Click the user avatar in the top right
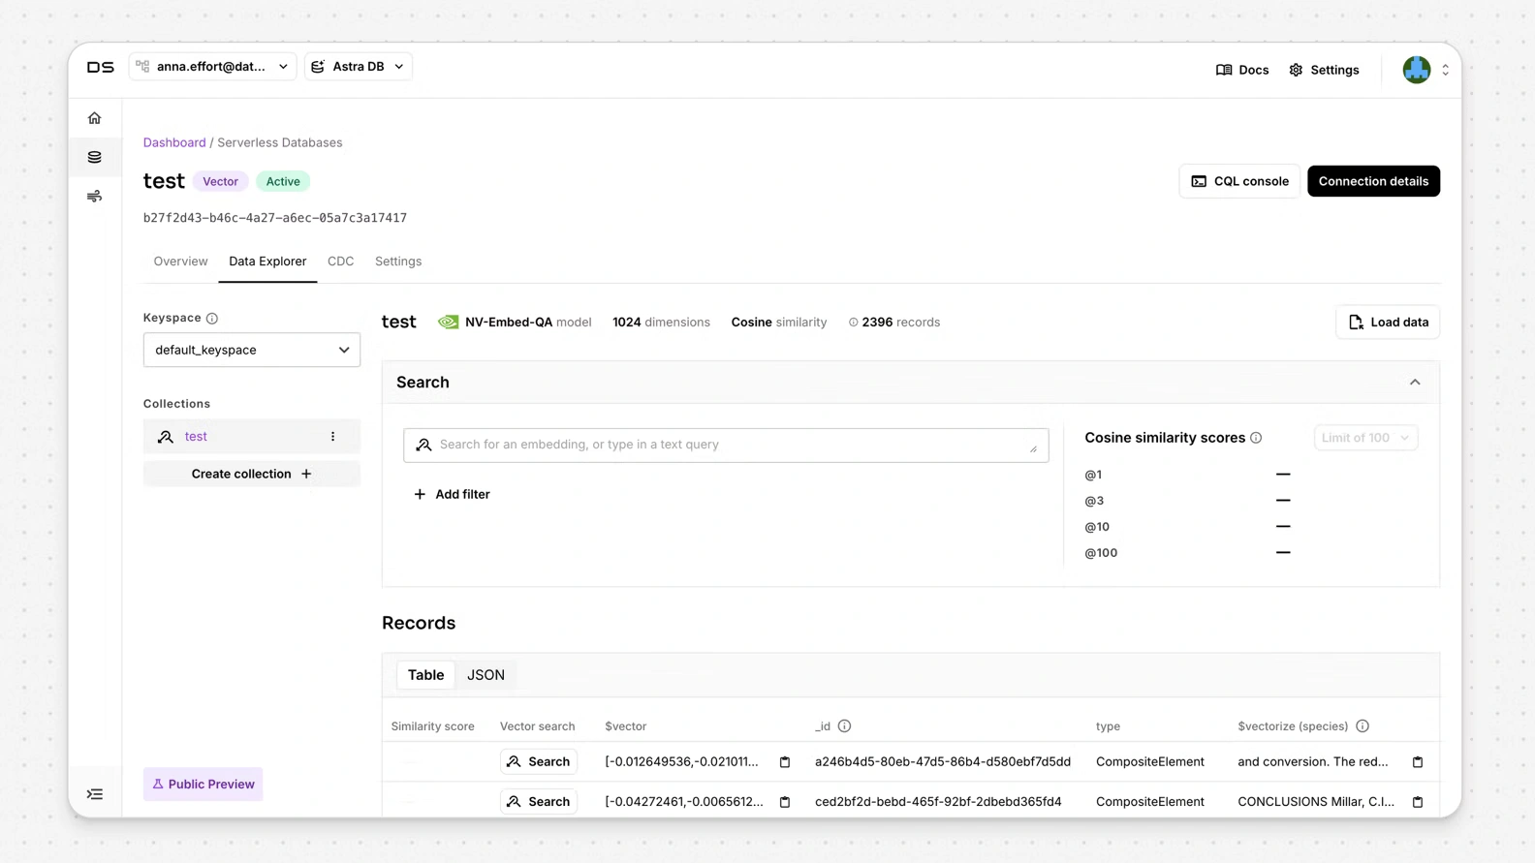 tap(1416, 70)
